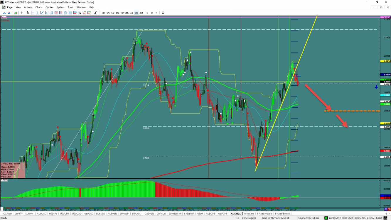Switch to the WildCard tab

[x=249, y=214]
